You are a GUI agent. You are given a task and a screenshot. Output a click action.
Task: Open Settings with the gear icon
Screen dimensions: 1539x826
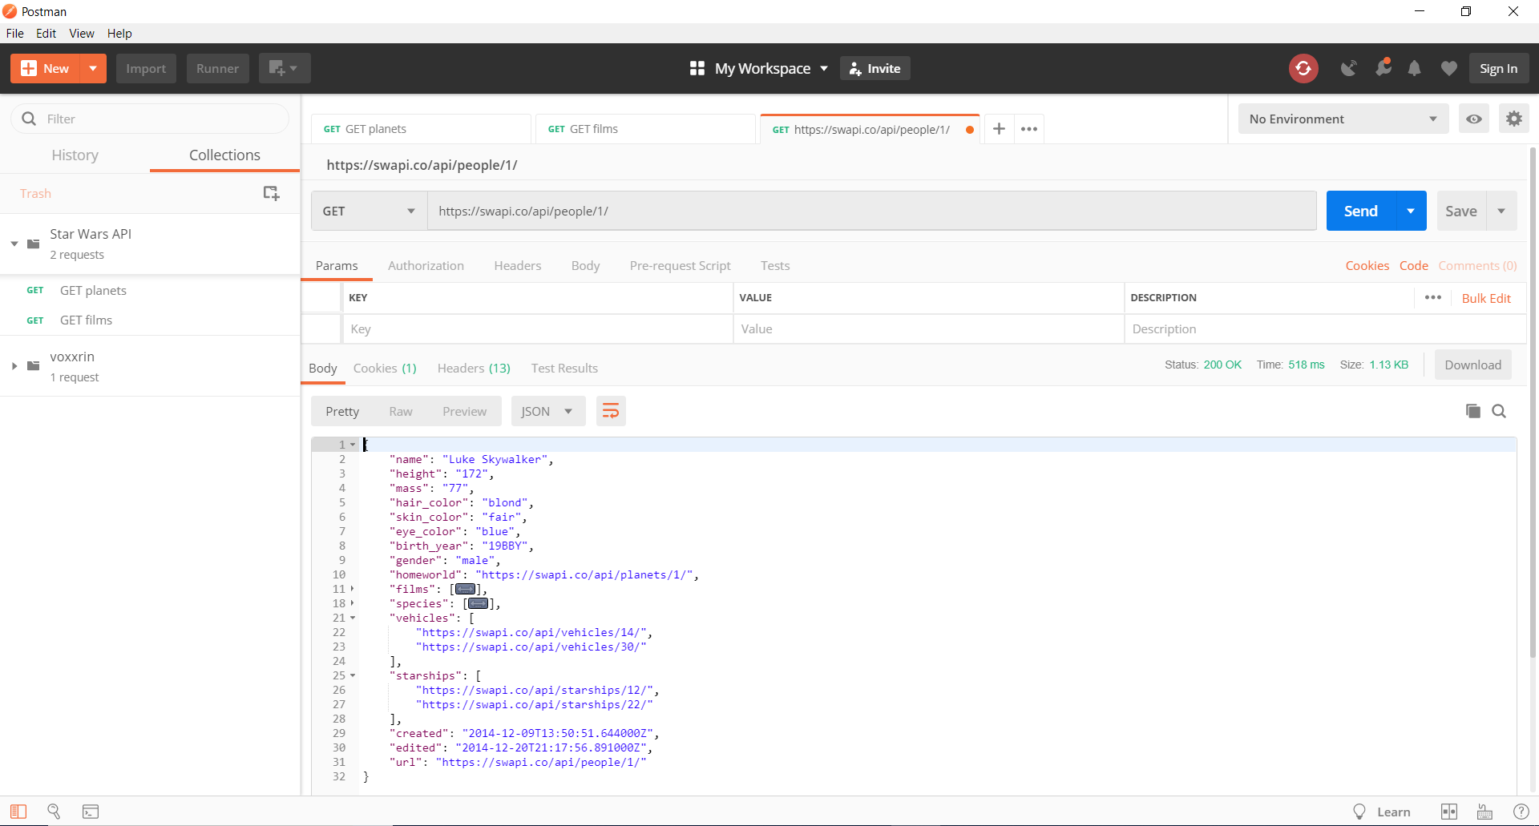(1515, 118)
